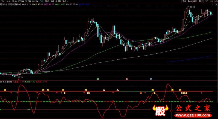
Task: Click the 昊华科技 stock name label
Action: click(x=4, y=4)
